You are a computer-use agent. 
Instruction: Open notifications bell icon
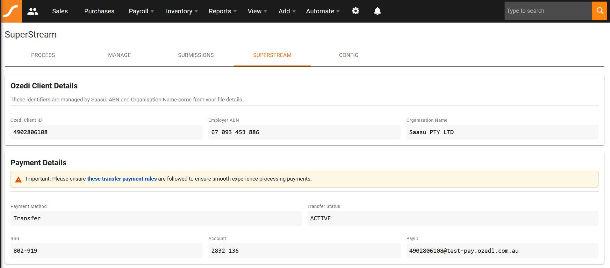[377, 11]
